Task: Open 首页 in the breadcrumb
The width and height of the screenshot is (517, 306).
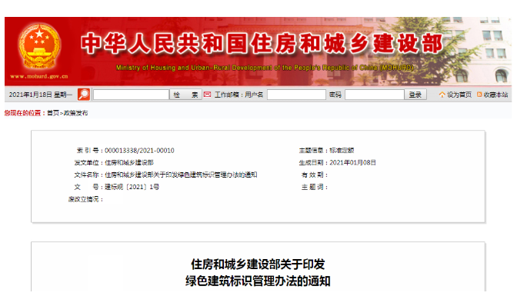Action: click(53, 113)
